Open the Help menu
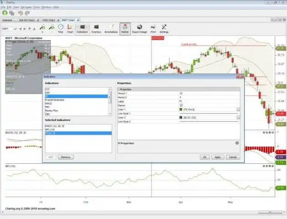This screenshot has height=219, width=287. coord(56,7)
